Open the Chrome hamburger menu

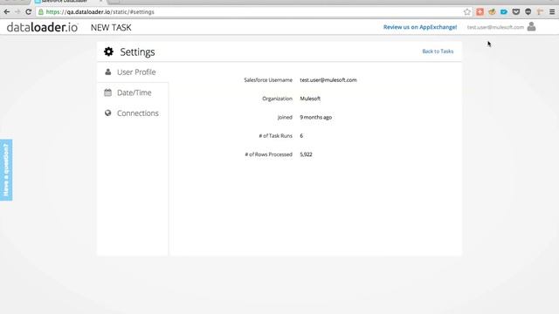point(552,11)
